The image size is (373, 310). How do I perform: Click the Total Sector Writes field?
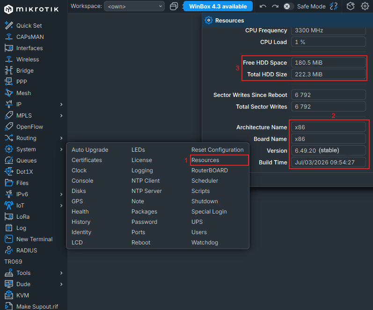coord(328,106)
